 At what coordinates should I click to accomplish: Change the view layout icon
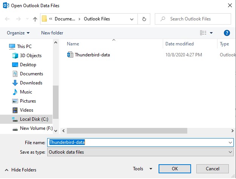pos(204,33)
